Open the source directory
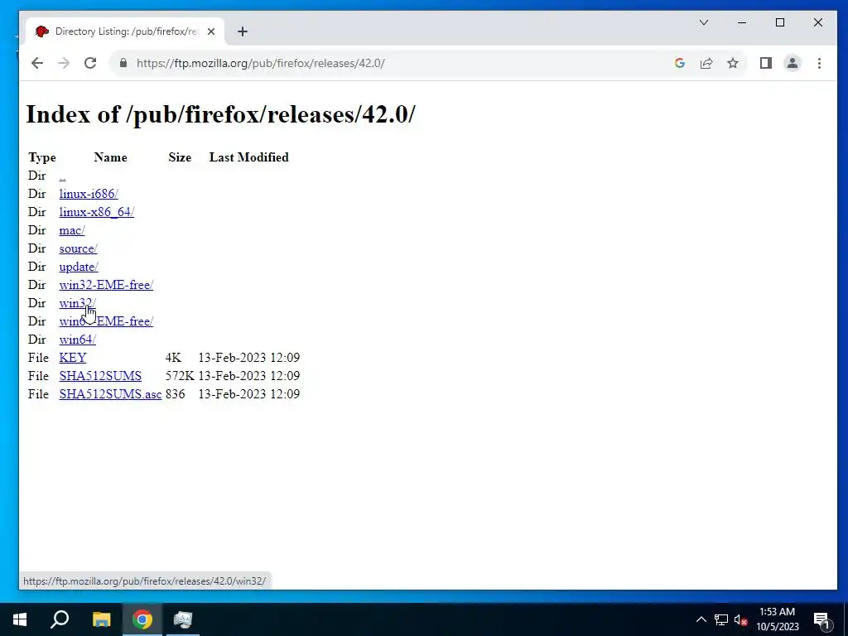Viewport: 848px width, 636px height. (x=79, y=248)
